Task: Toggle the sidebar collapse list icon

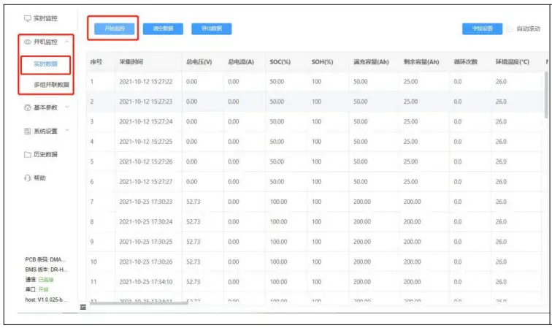Action: pos(83,308)
